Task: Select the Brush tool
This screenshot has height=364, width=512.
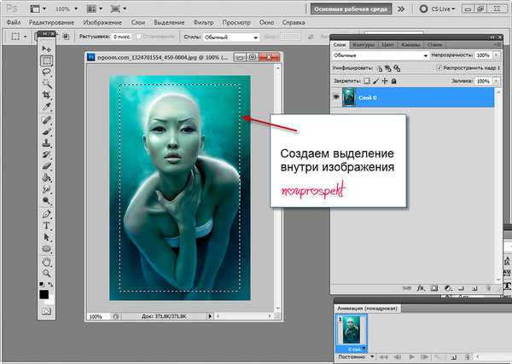Action: tap(46, 132)
